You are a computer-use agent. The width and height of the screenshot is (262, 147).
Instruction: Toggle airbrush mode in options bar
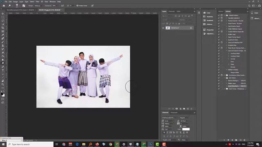coord(62,6)
